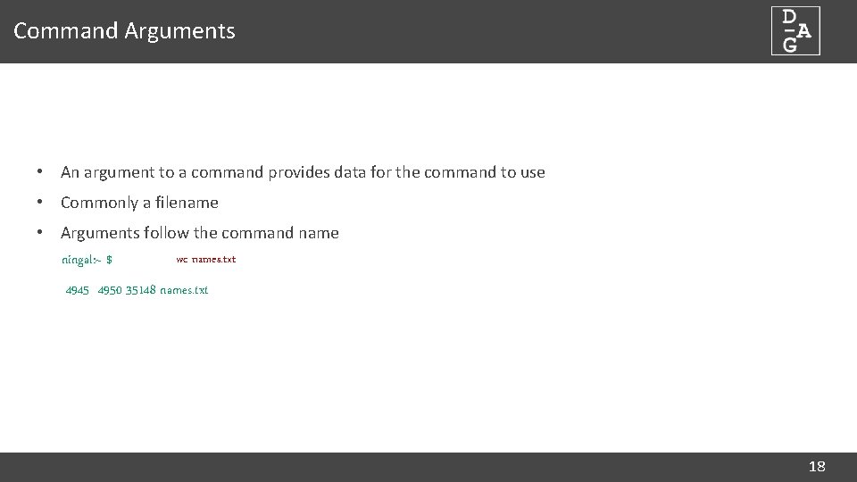The width and height of the screenshot is (857, 482).
Task: Click the bullet before "Commonly a filename"
Action: tap(41, 203)
